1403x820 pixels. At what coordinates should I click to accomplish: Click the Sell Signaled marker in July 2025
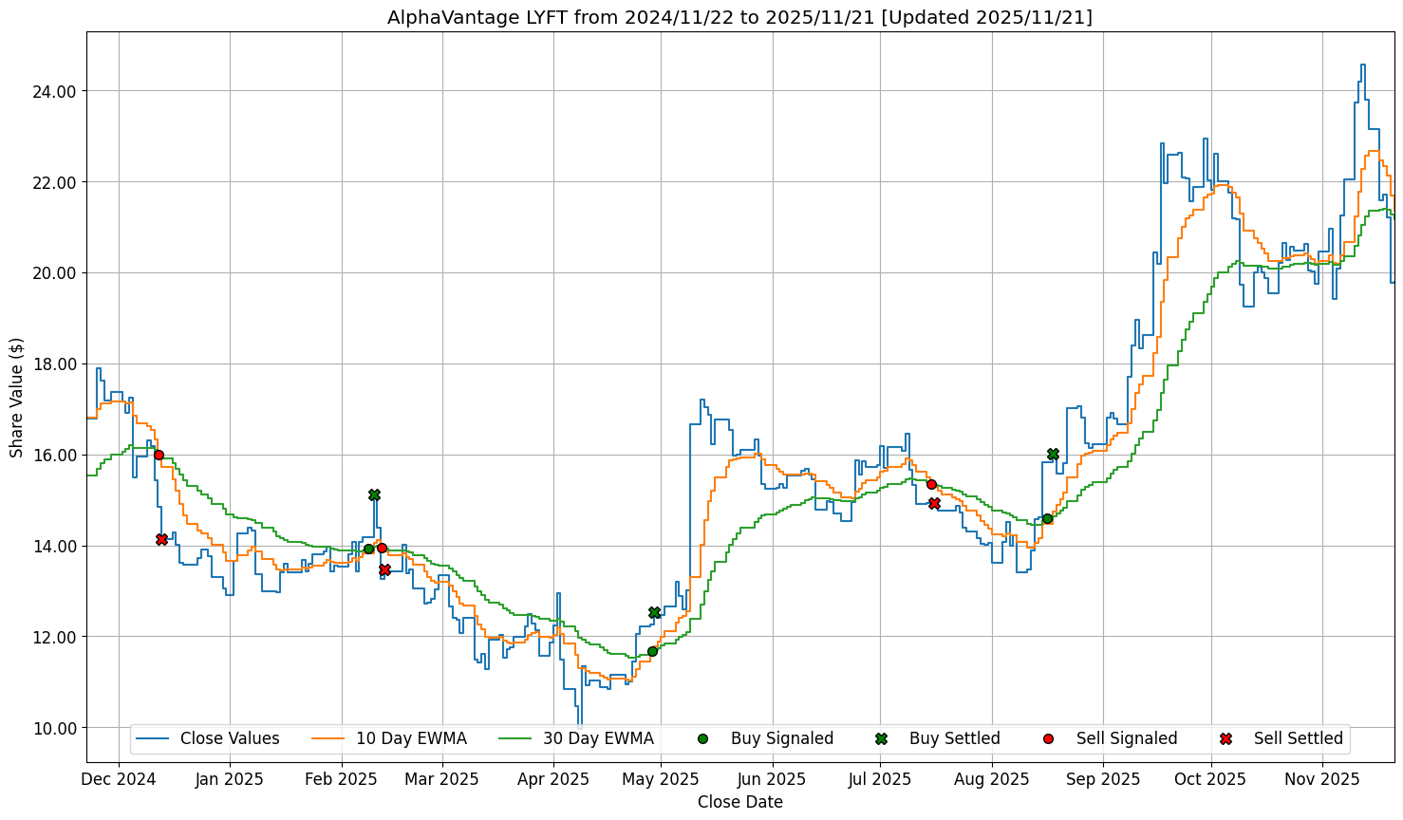point(931,484)
